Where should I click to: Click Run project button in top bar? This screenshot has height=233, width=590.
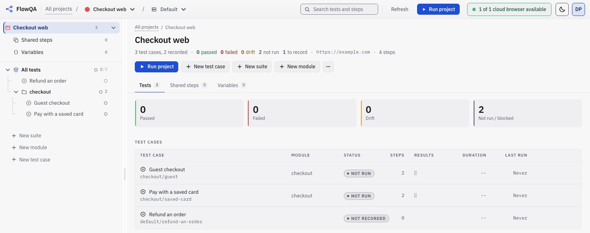tap(438, 9)
